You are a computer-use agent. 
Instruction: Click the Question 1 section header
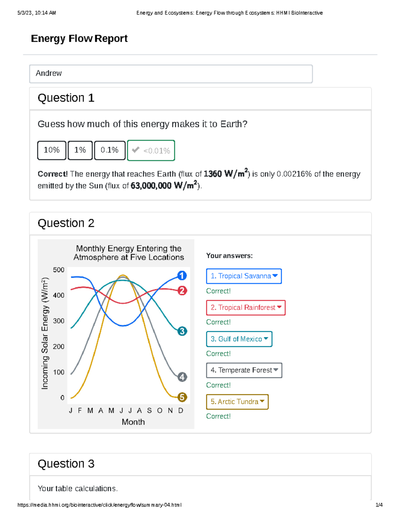66,98
